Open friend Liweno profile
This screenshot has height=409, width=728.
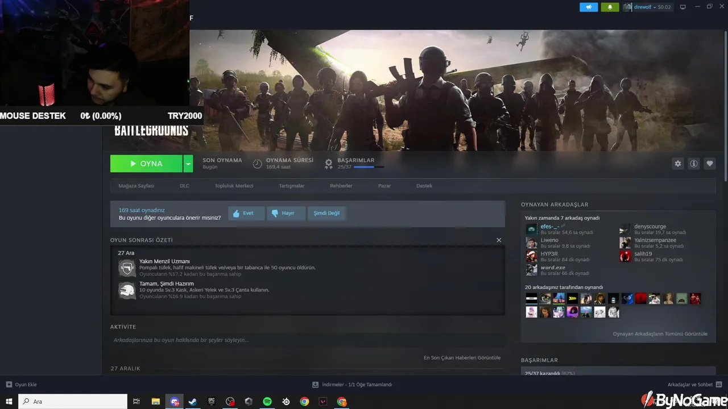pyautogui.click(x=549, y=240)
